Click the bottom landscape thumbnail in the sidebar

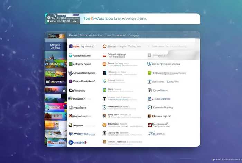(x=55, y=142)
